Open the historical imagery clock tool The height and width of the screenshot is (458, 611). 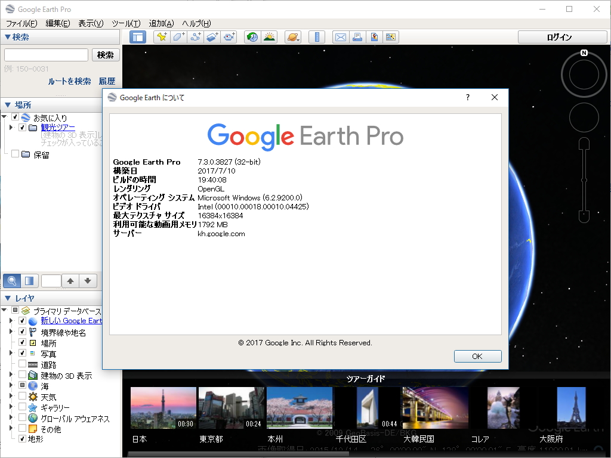(x=252, y=36)
